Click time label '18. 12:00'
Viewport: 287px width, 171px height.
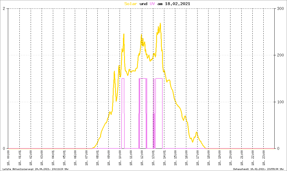[142, 158]
